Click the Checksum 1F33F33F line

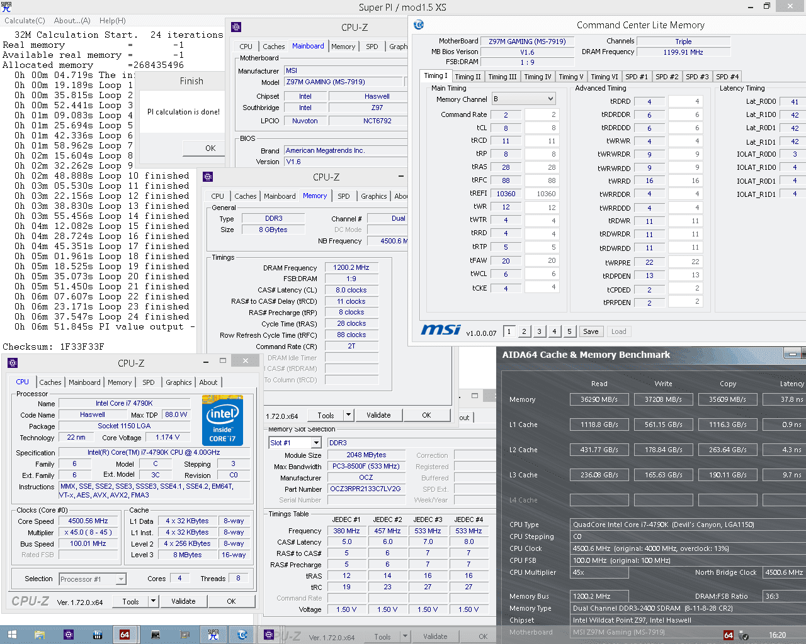(54, 347)
